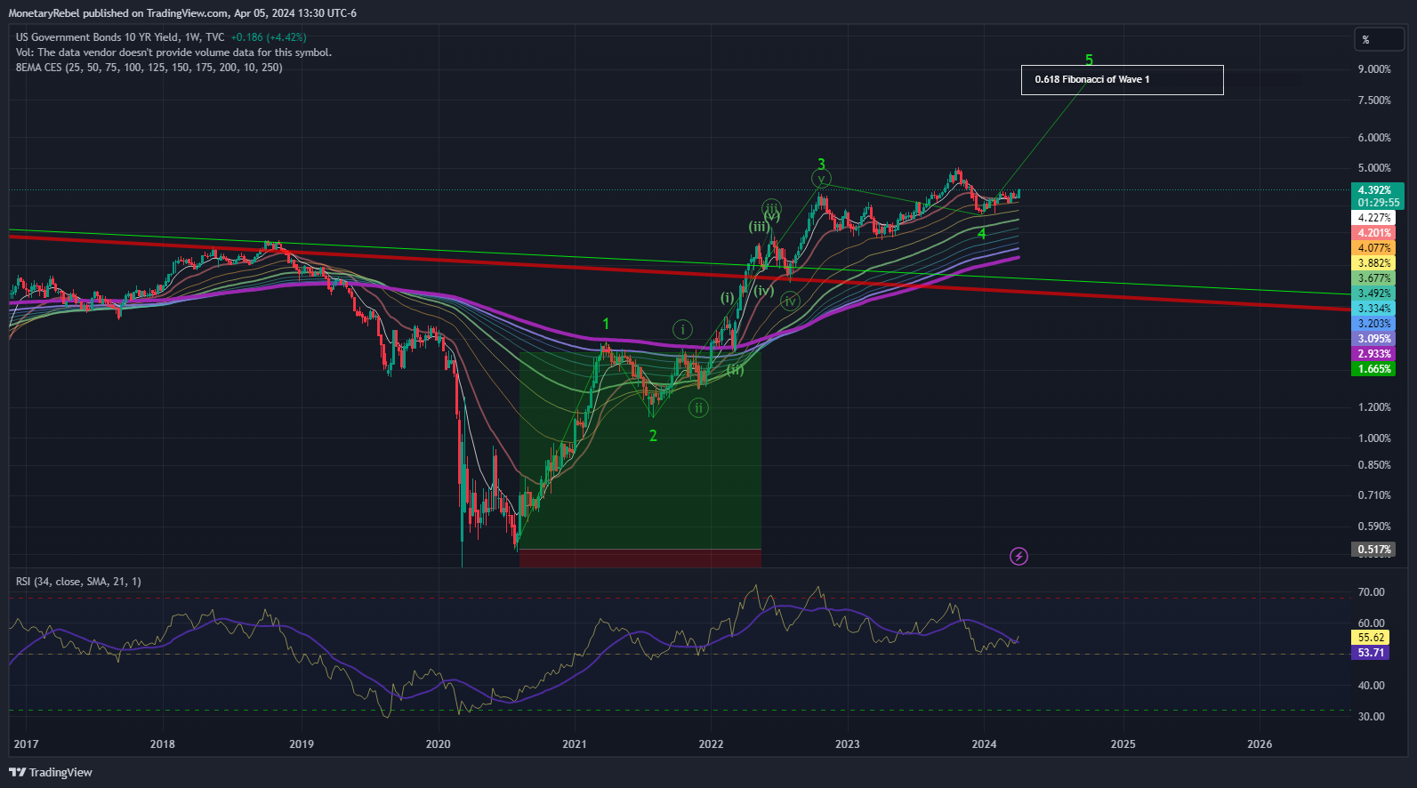Open the RSI (34, close, SMA, 21, 1) legend
Viewport: 1417px width, 788px height.
tap(78, 582)
